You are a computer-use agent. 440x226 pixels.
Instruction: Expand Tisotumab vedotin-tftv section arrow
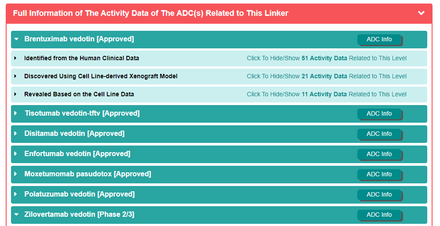pos(16,113)
